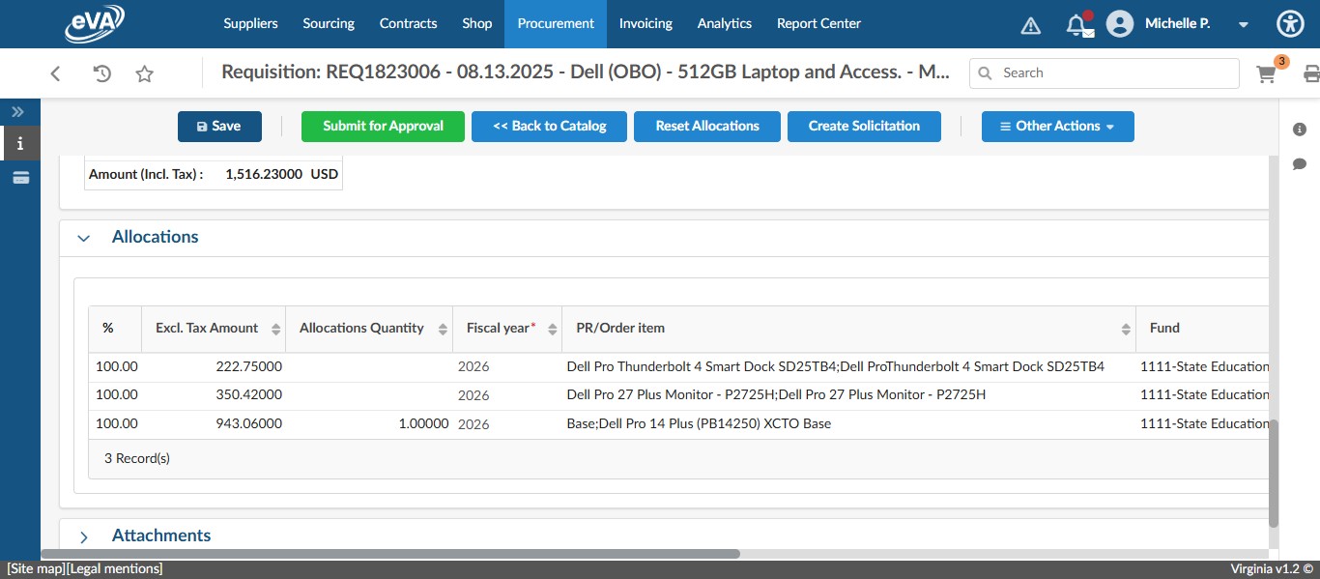Click the back arrow navigation icon
The width and height of the screenshot is (1320, 579).
55,72
